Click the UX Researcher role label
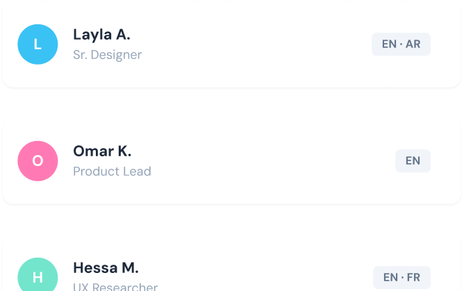 point(115,286)
